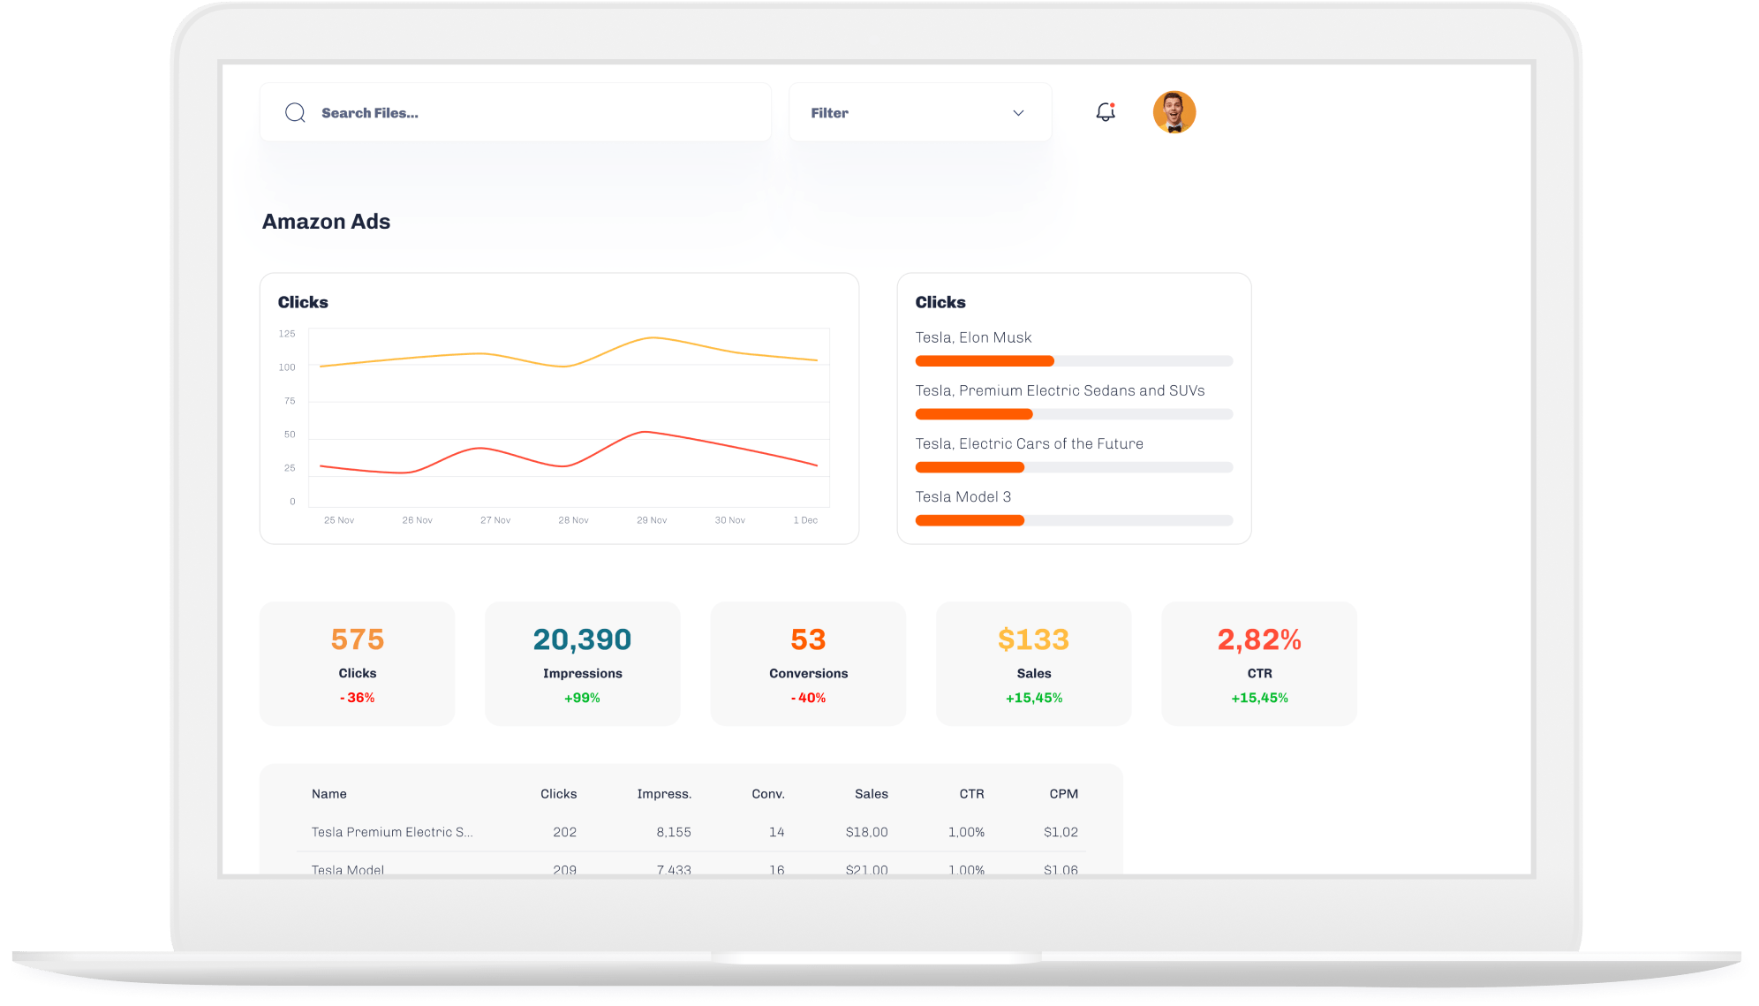This screenshot has width=1759, height=1006.
Task: Open the $133 Sales stat card
Action: click(1034, 664)
